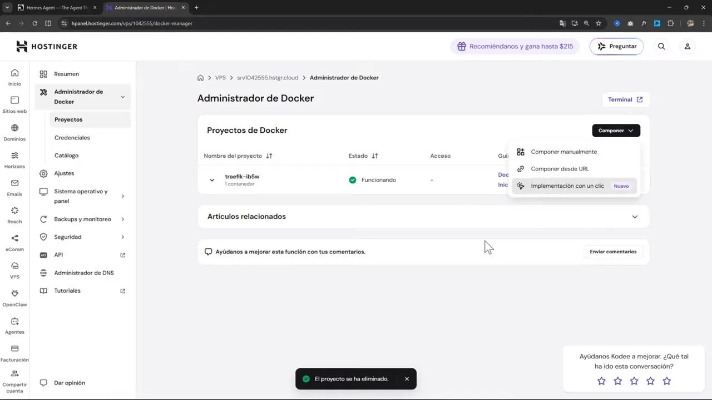Rate the conversation with the first star

click(601, 381)
